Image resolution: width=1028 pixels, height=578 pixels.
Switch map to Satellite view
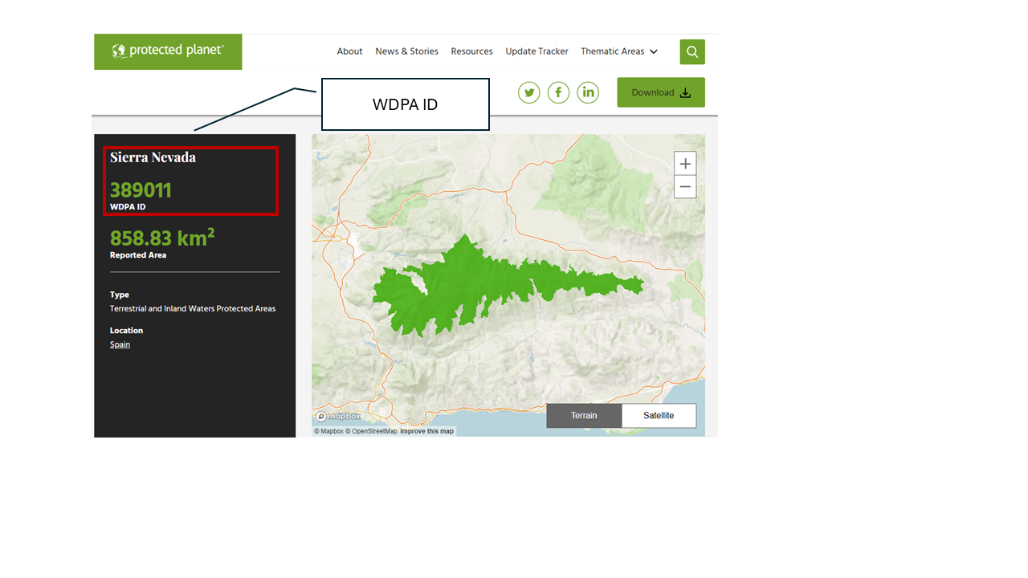[659, 416]
